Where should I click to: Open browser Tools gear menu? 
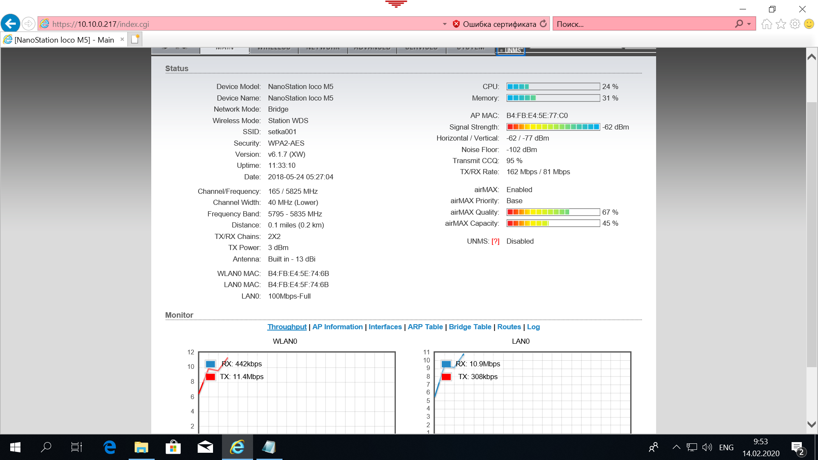795,24
